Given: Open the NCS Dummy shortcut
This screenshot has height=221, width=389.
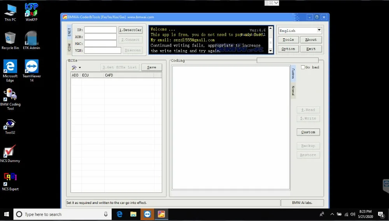Looking at the screenshot, I should [x=10, y=154].
